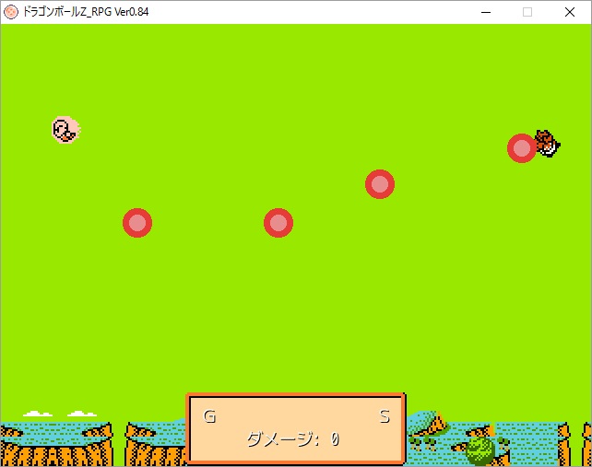Maximize the game window

point(527,12)
